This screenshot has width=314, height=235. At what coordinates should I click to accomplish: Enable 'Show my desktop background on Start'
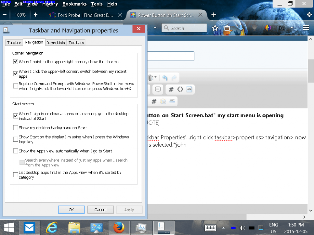[x=15, y=128]
